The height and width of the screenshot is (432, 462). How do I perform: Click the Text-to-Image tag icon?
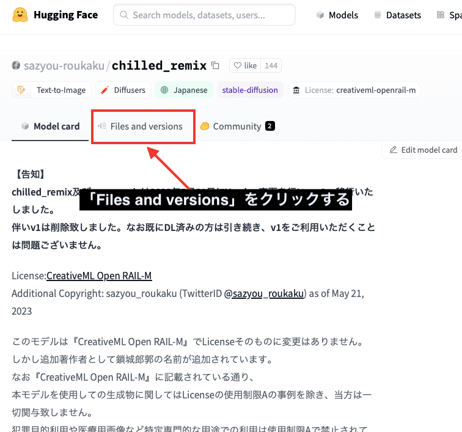21,90
